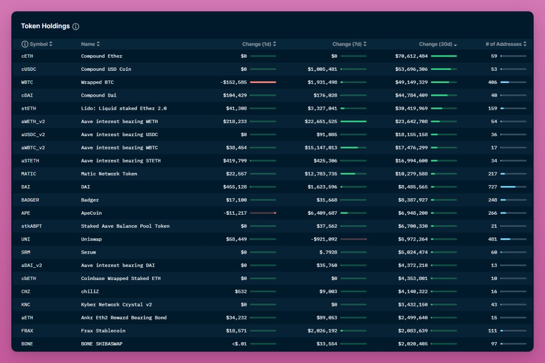Click the Compound Ether name
This screenshot has height=363, width=545.
pyautogui.click(x=102, y=56)
